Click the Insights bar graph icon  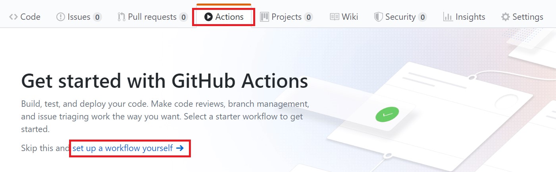[448, 17]
